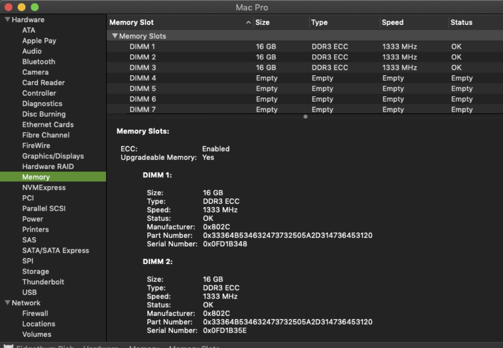Image resolution: width=503 pixels, height=348 pixels.
Task: Click the 1333 MHz speed cell for DIMM 3
Action: tap(400, 67)
